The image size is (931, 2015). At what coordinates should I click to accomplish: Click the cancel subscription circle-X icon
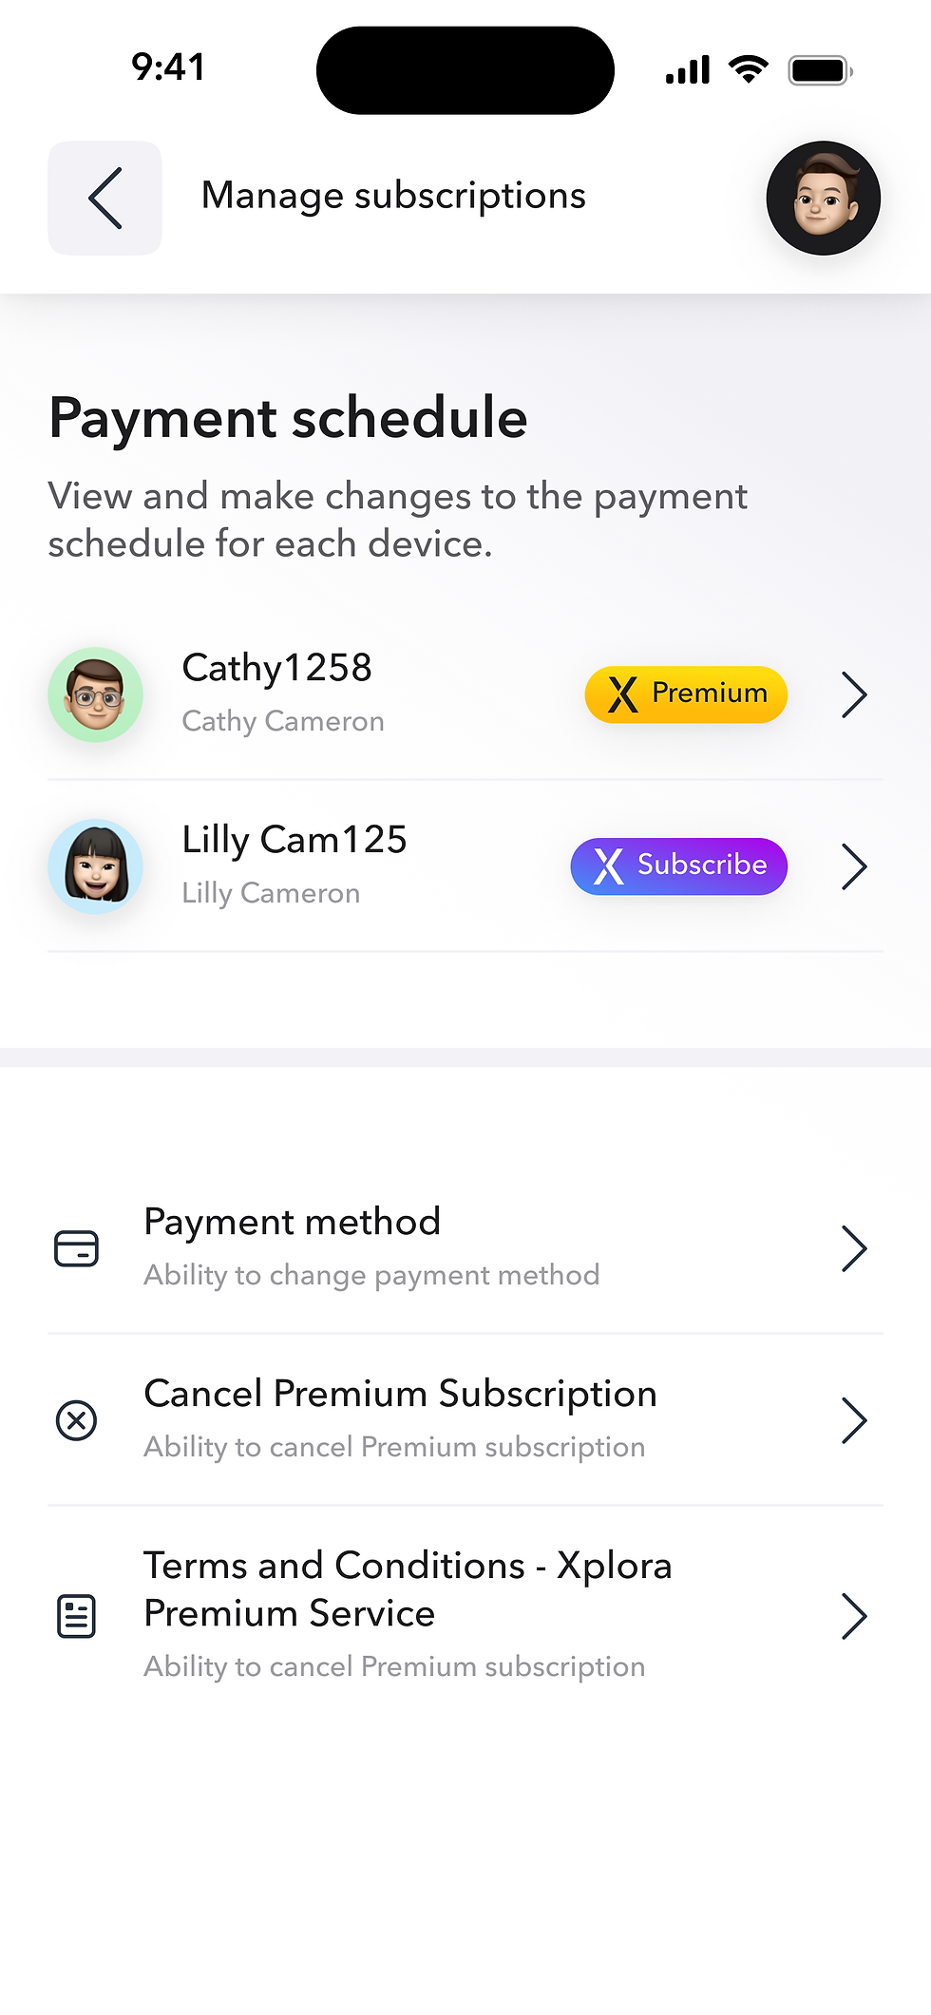click(x=76, y=1420)
